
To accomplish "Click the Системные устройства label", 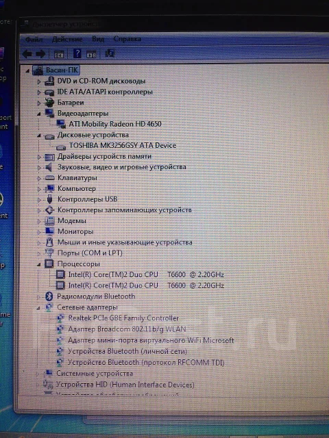I will 95,374.
